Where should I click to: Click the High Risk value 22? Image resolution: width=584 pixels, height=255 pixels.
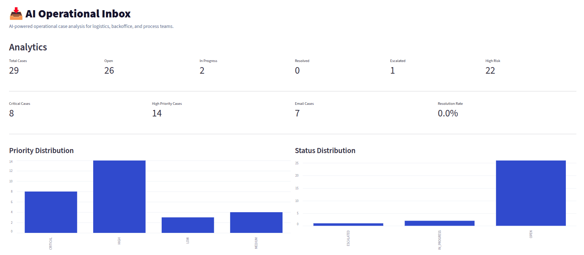pos(490,70)
